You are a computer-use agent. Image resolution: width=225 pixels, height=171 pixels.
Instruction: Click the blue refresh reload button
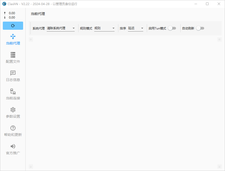click(x=13, y=26)
